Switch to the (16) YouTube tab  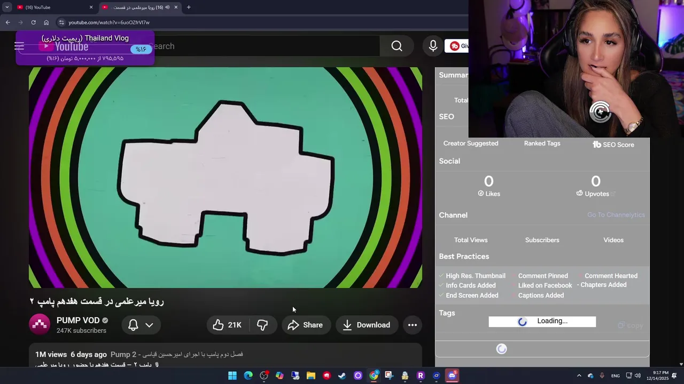pos(53,7)
